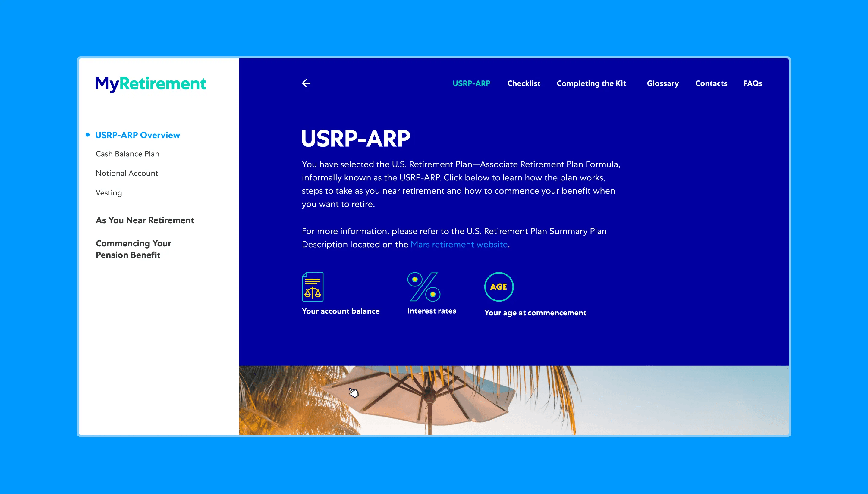868x494 pixels.
Task: Click the account balance document icon
Action: [x=312, y=287]
